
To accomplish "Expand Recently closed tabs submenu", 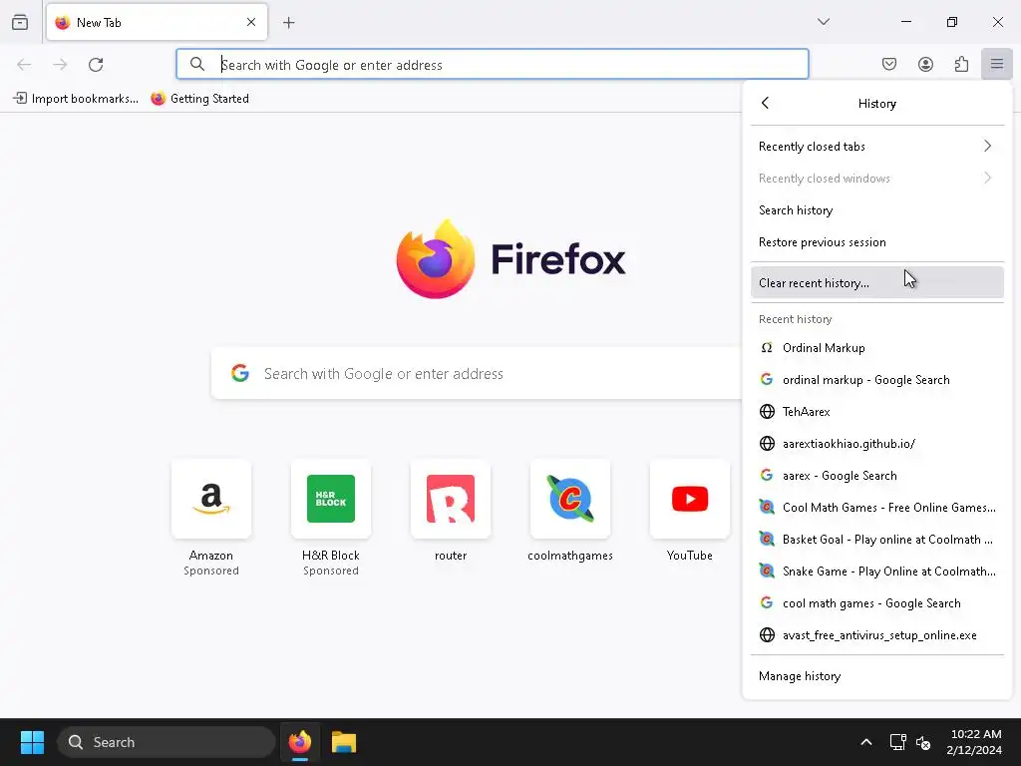I will [x=877, y=146].
